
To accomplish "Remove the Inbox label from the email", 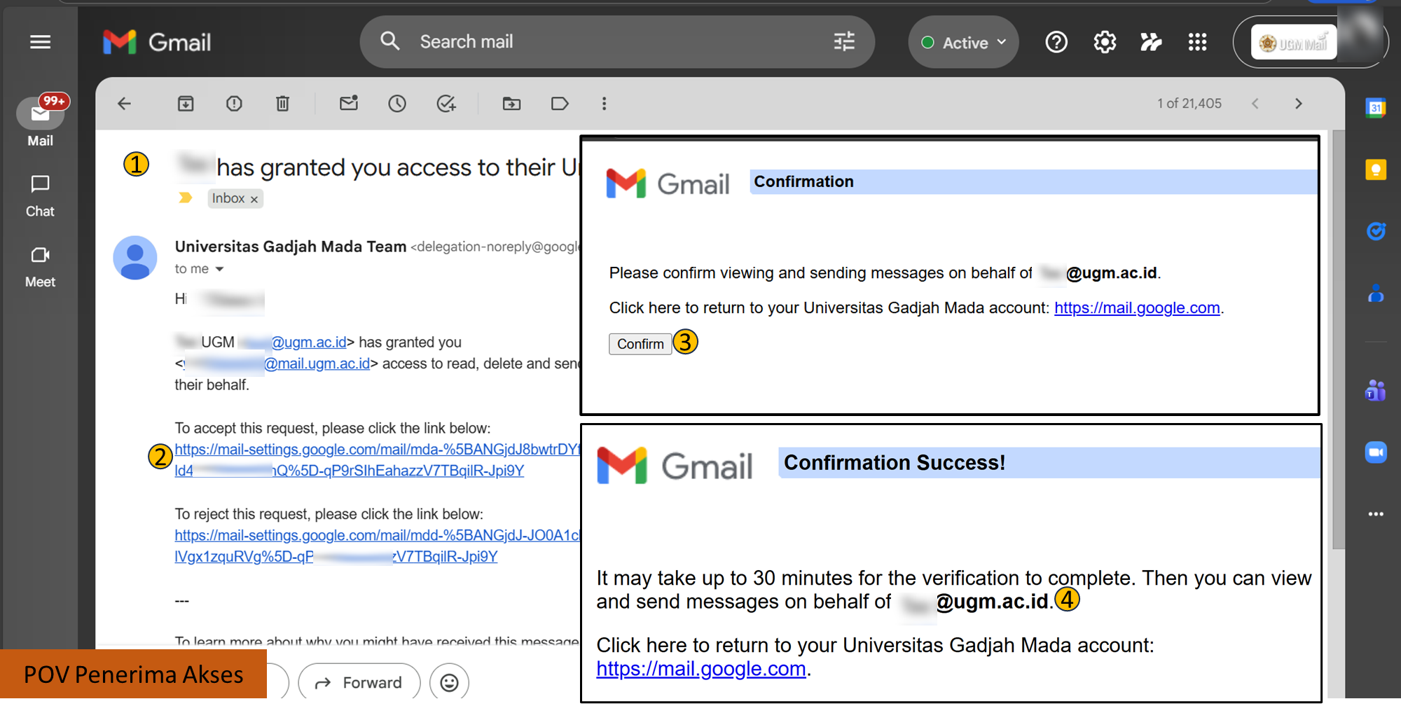I will pyautogui.click(x=254, y=200).
